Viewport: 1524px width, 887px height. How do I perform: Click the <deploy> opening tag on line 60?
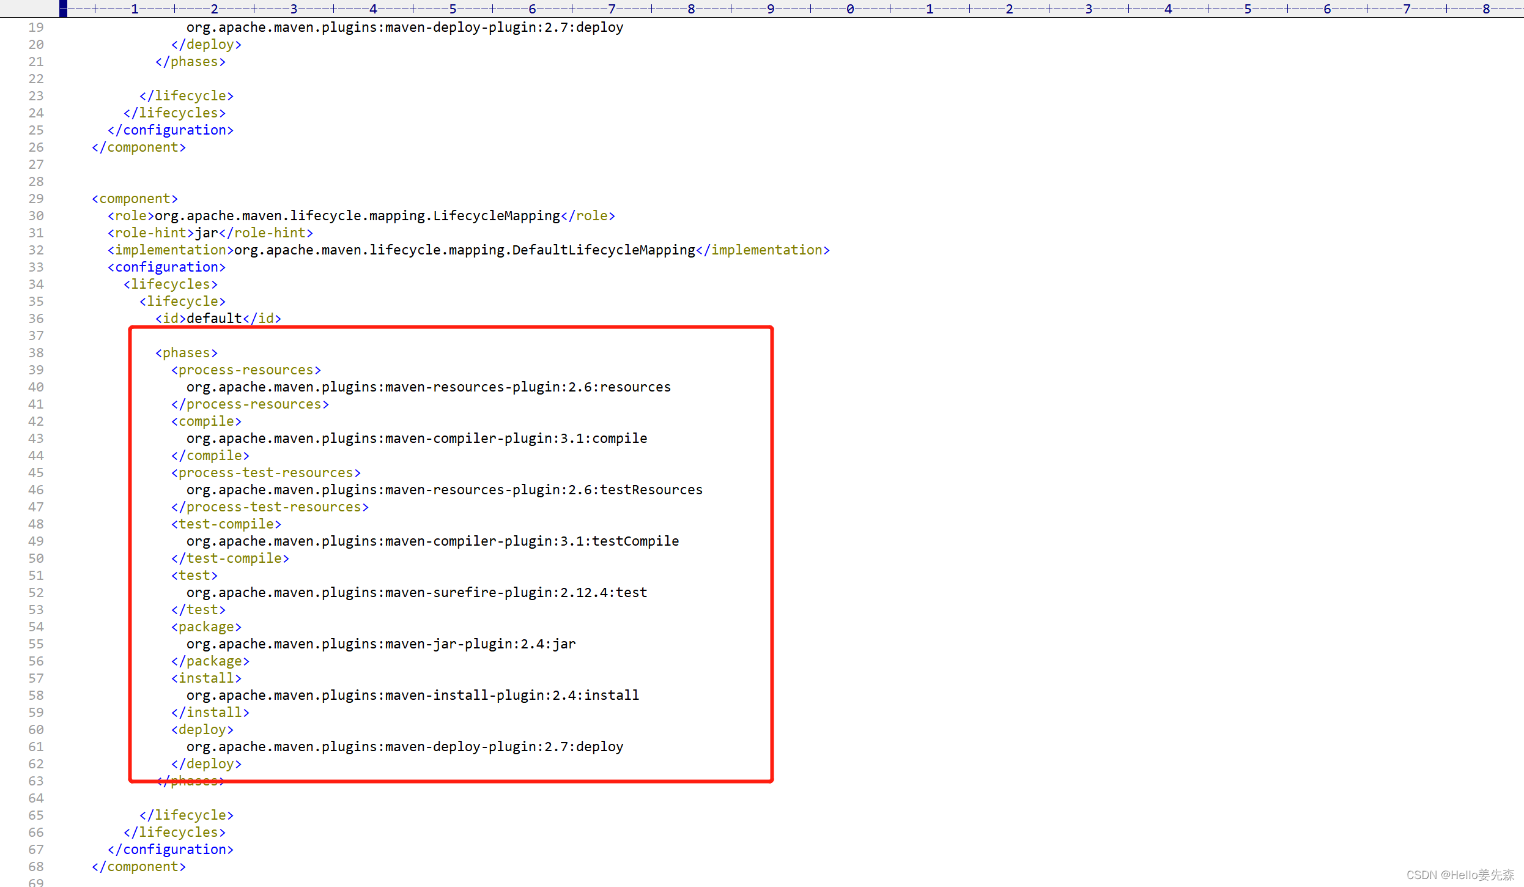pyautogui.click(x=202, y=730)
